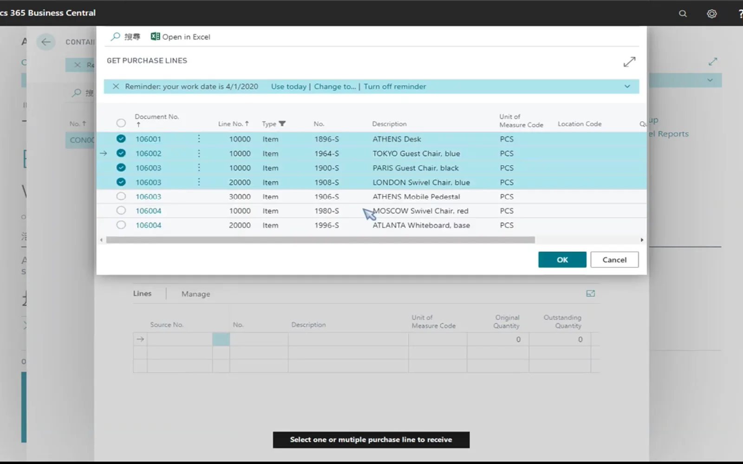Deselect the 106003 LONDON Swivel Chair row

coord(121,182)
